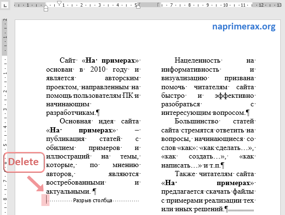Click the word 'Большинство'
The height and width of the screenshot is (215, 285).
click(197, 122)
